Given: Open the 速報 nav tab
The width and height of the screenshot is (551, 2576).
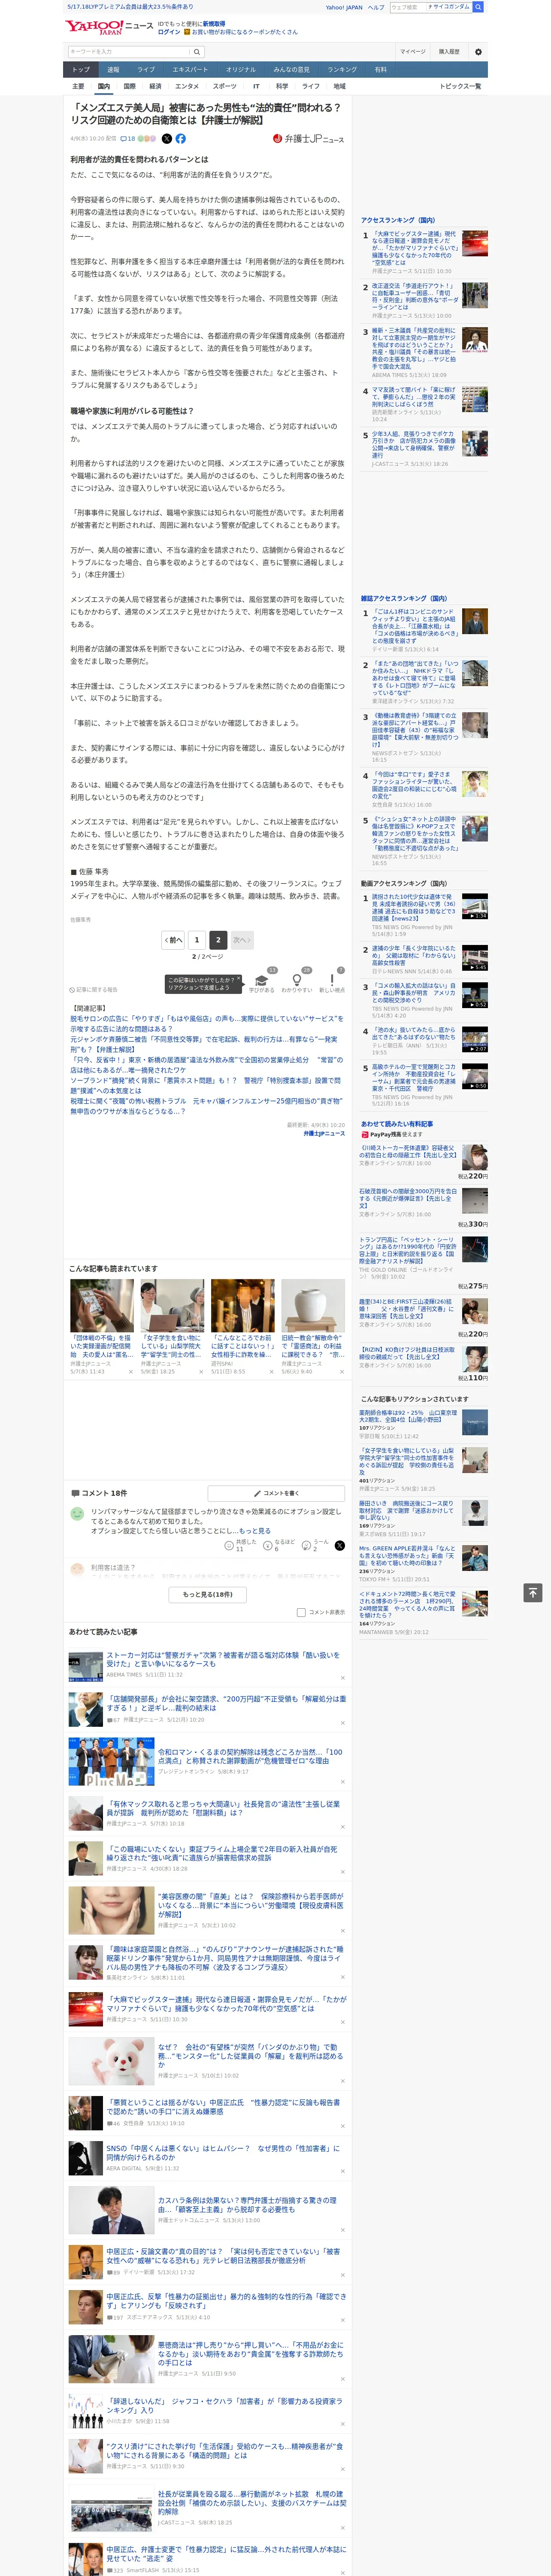Looking at the screenshot, I should pos(113,70).
